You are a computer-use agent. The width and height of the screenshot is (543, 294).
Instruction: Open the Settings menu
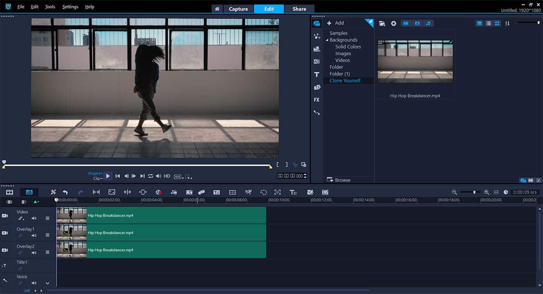coord(70,7)
